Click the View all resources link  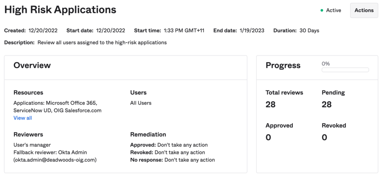point(23,118)
